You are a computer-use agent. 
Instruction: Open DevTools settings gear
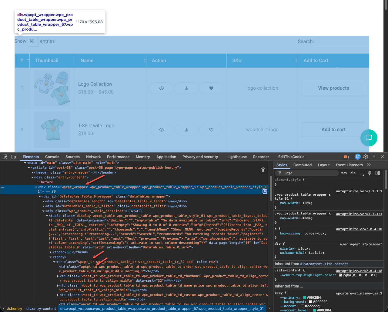[366, 157]
